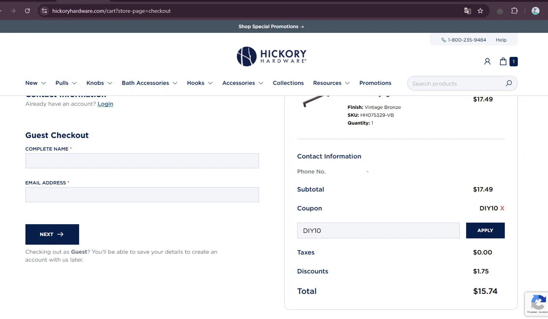The image size is (548, 319).
Task: Expand the Resources menu
Action: pos(331,83)
